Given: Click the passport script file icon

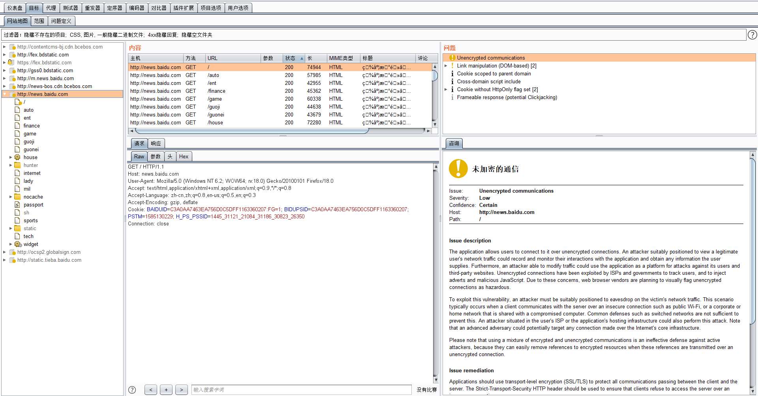Looking at the screenshot, I should coord(17,205).
